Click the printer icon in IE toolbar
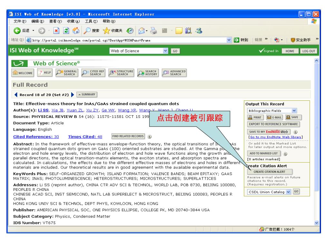Image resolution: width=330 pixels, height=248 pixels. (x=154, y=31)
